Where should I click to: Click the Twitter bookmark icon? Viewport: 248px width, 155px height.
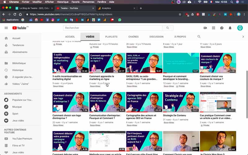(58, 20)
